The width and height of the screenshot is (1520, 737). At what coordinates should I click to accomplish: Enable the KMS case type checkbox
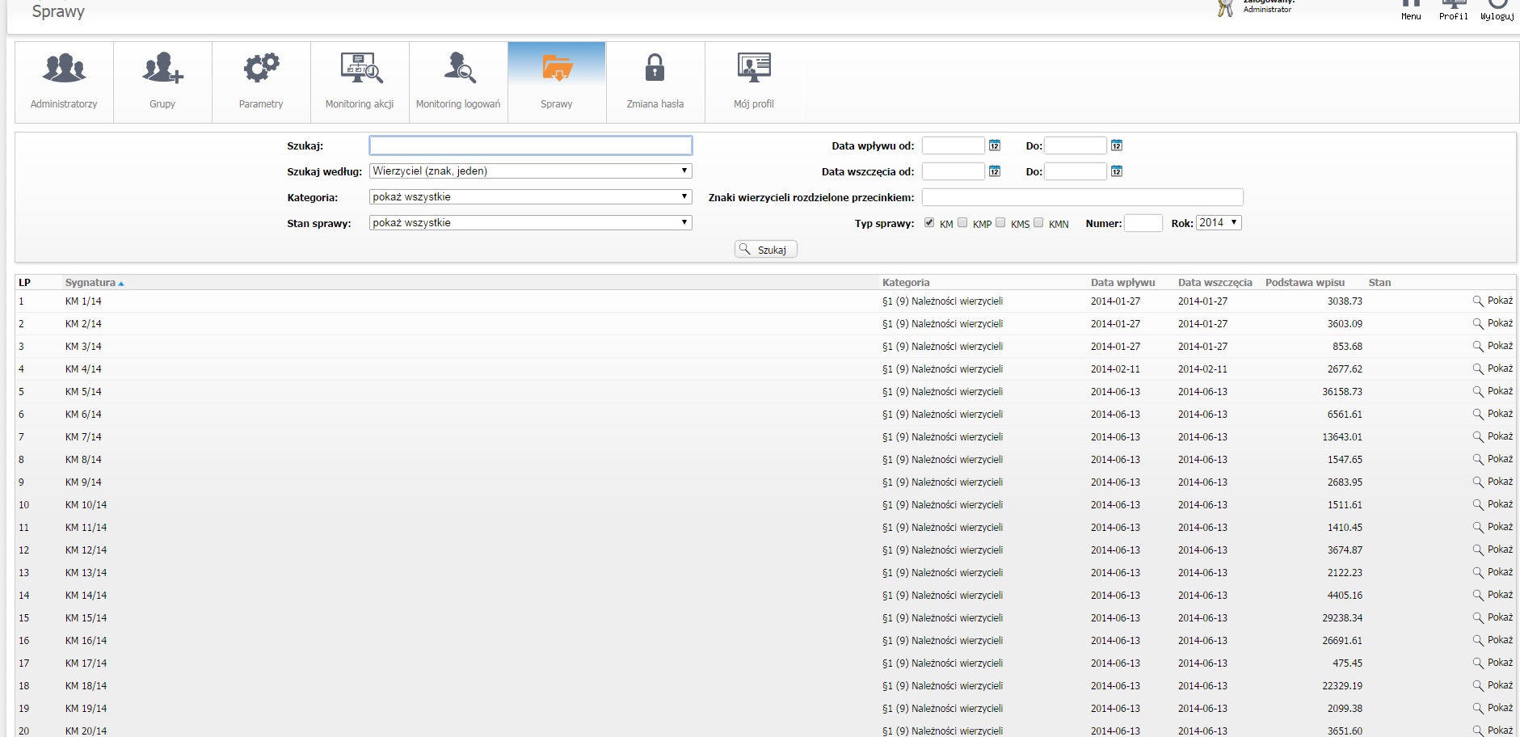[1000, 223]
